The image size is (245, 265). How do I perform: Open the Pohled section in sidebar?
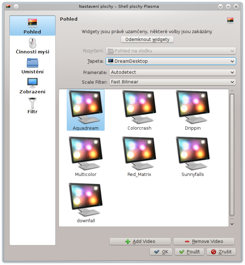point(32,26)
